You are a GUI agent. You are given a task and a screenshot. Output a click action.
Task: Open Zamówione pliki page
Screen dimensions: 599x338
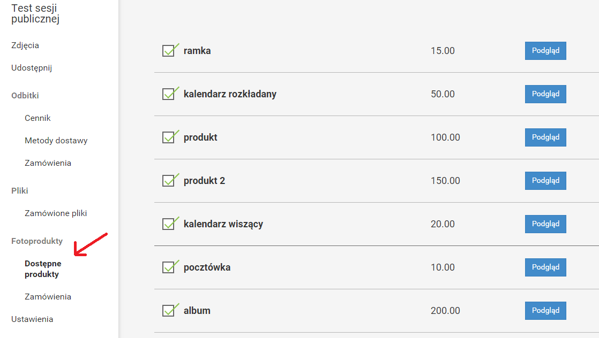pyautogui.click(x=56, y=213)
